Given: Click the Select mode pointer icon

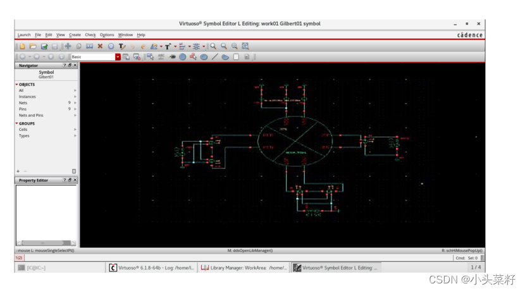Looking at the screenshot, I should (150, 57).
